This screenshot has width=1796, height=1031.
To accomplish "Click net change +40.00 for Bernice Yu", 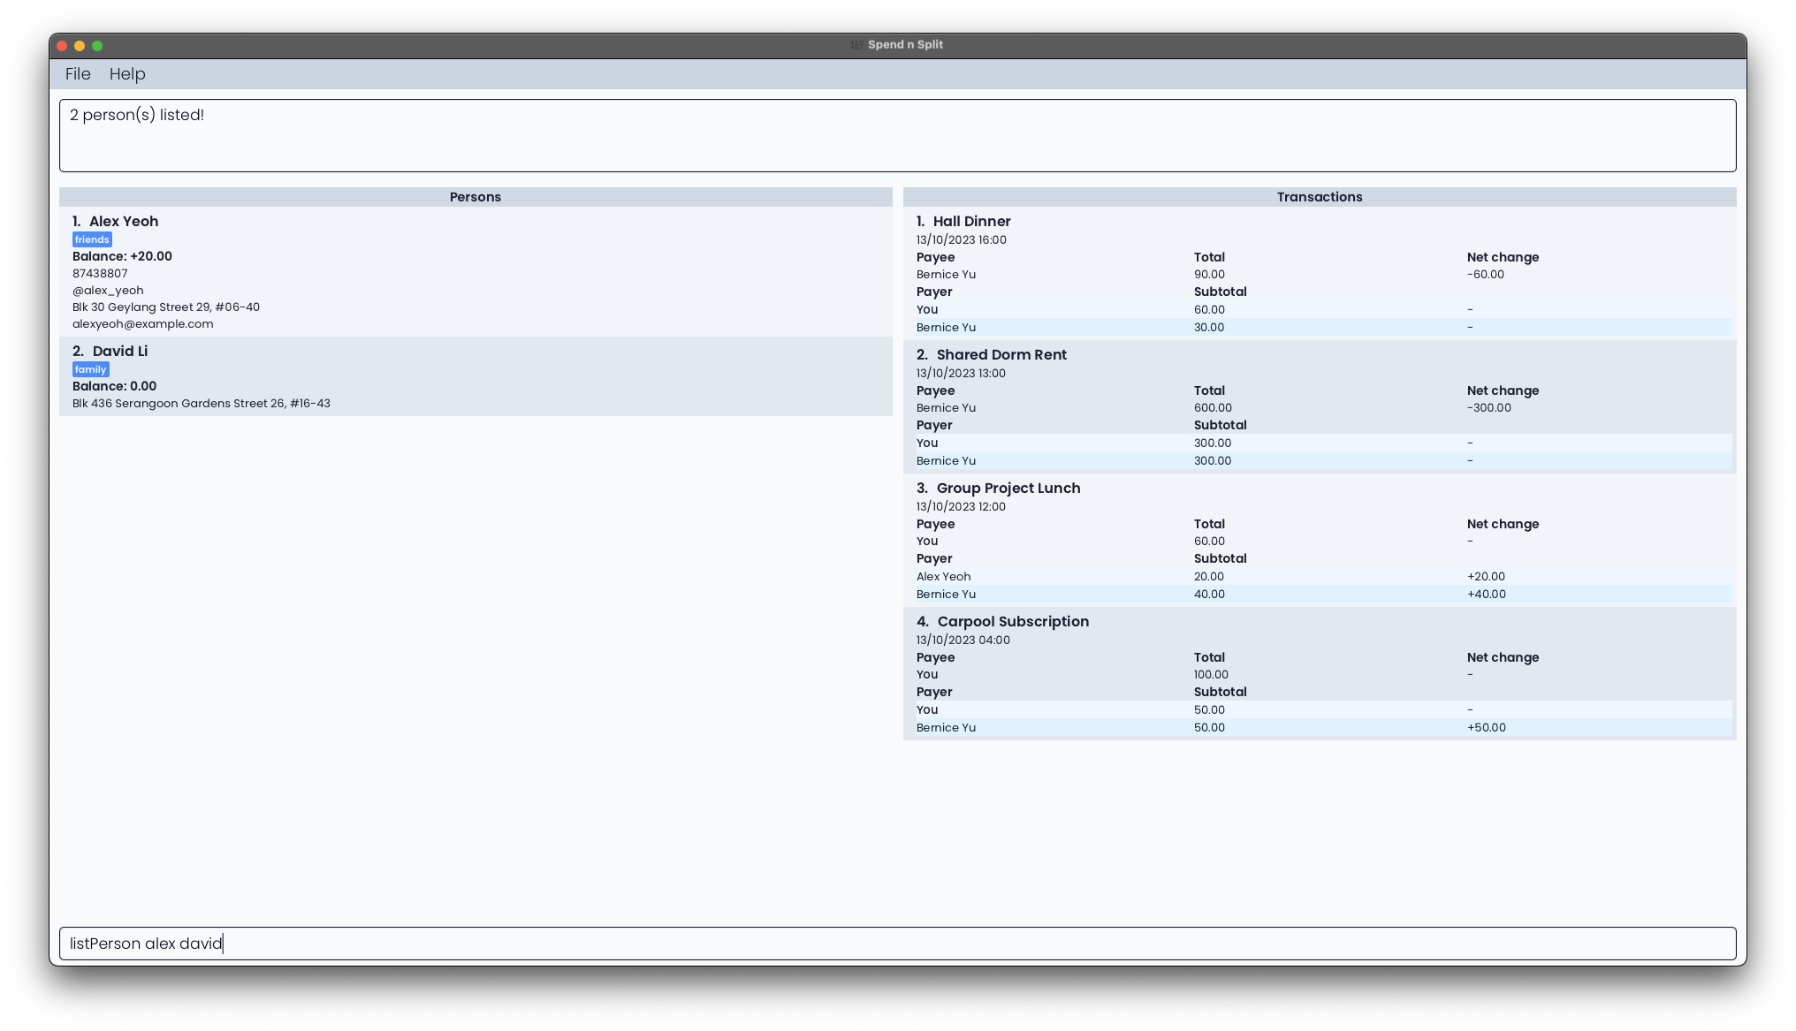I will [x=1487, y=595].
